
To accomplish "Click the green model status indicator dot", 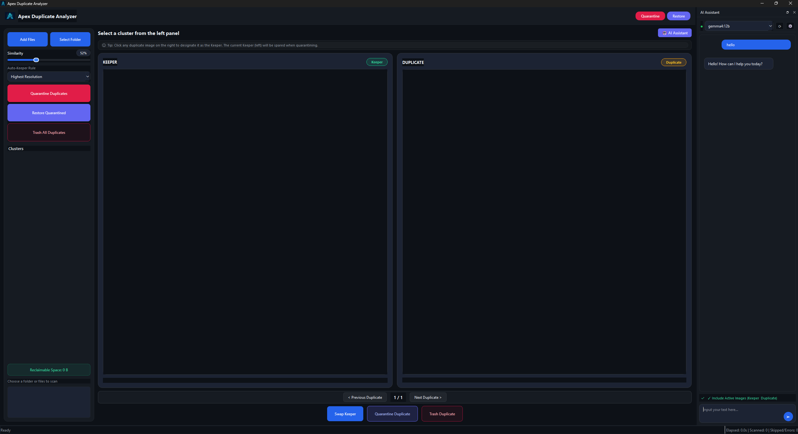I will pos(702,27).
